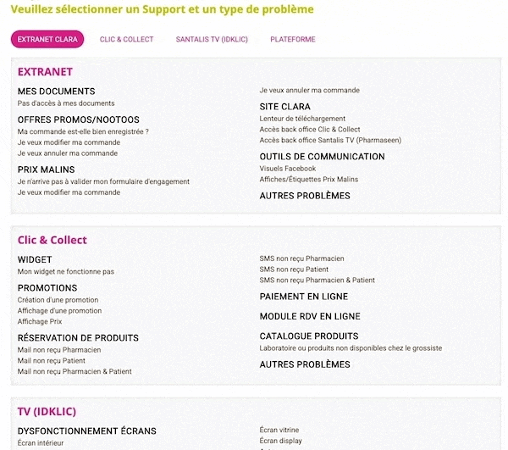
Task: Open the PAIEMENT EN LIGNE category
Action: coord(304,297)
